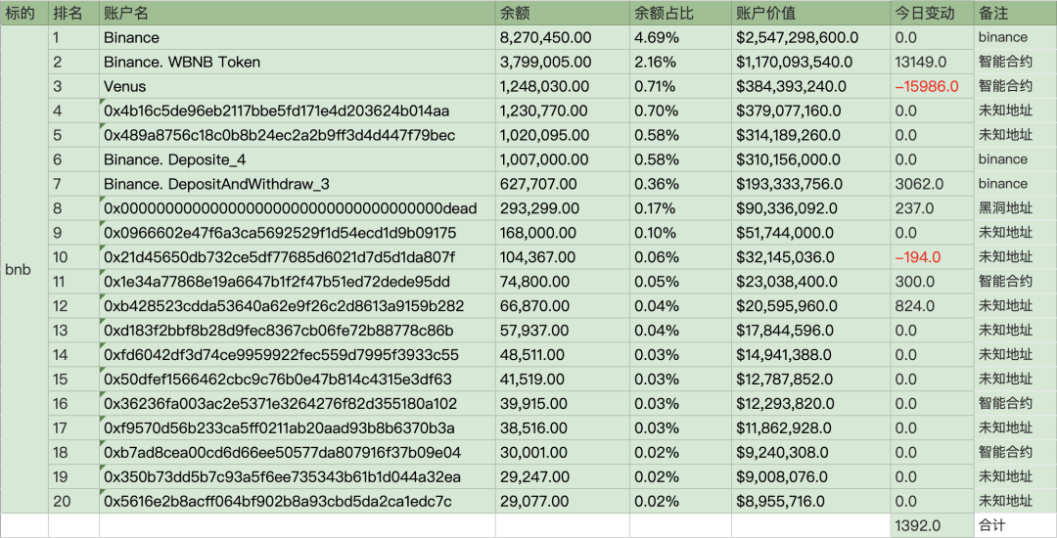Click the 标的 header cell

tap(24, 13)
